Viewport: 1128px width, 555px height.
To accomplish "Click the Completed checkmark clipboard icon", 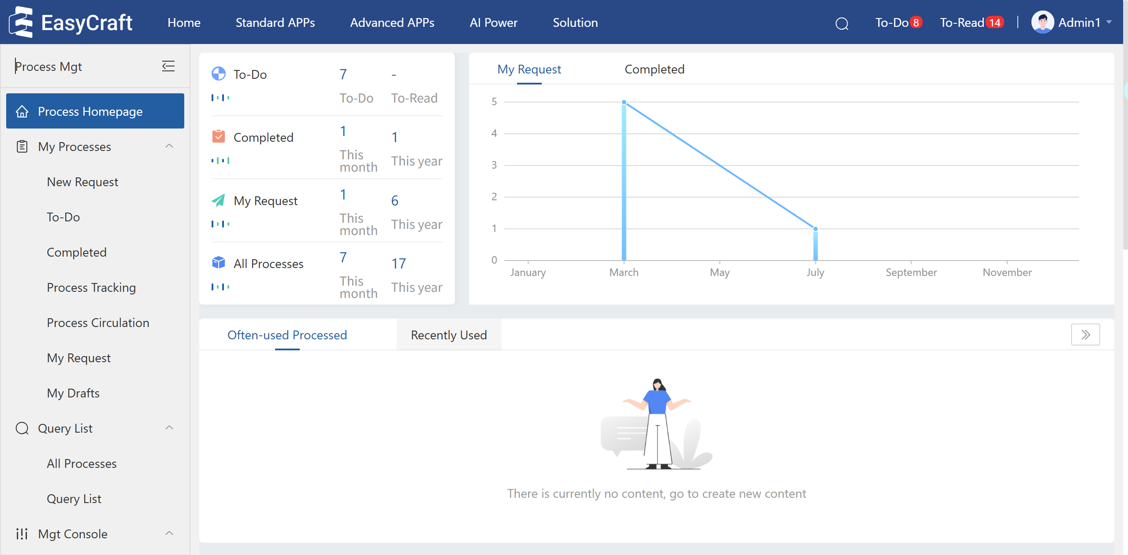I will [219, 136].
